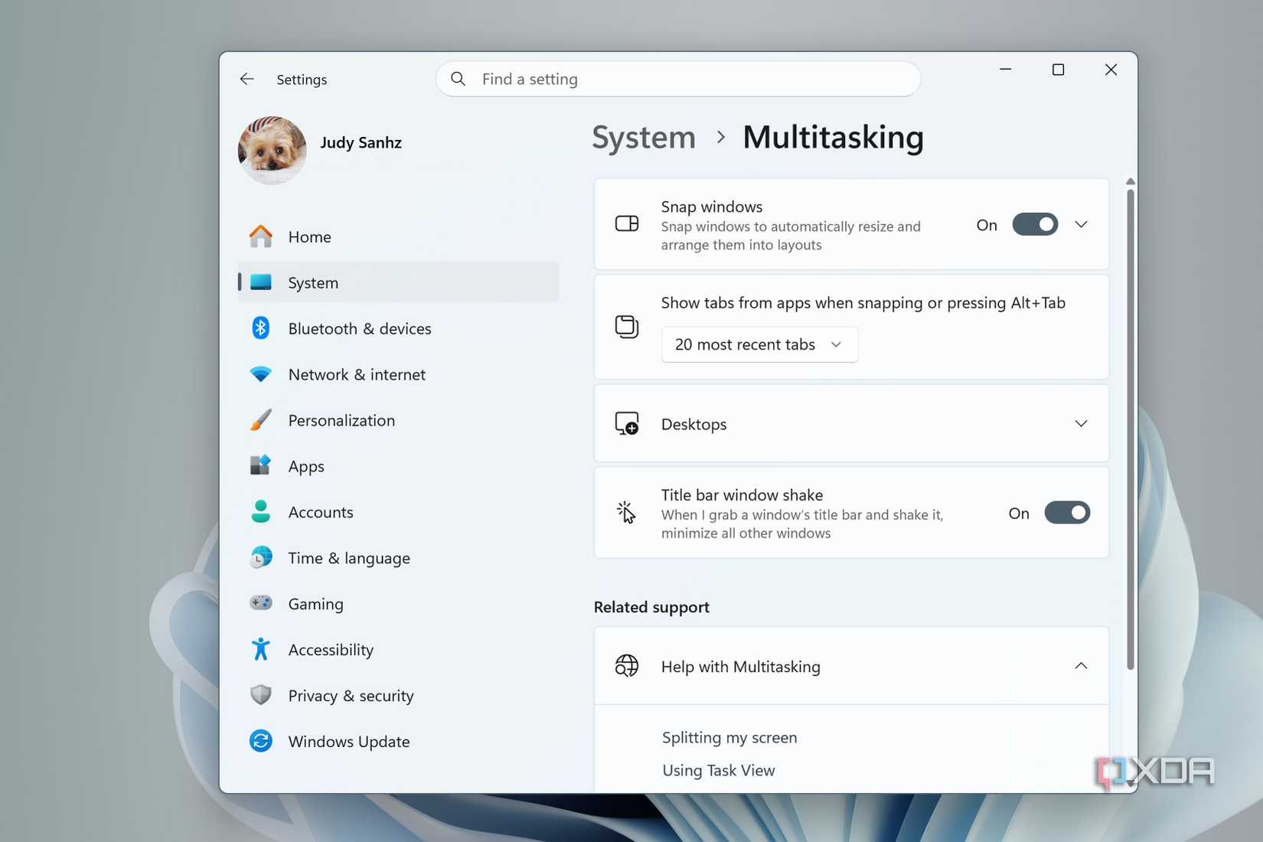Click the Title bar window shake cursor icon

click(627, 513)
